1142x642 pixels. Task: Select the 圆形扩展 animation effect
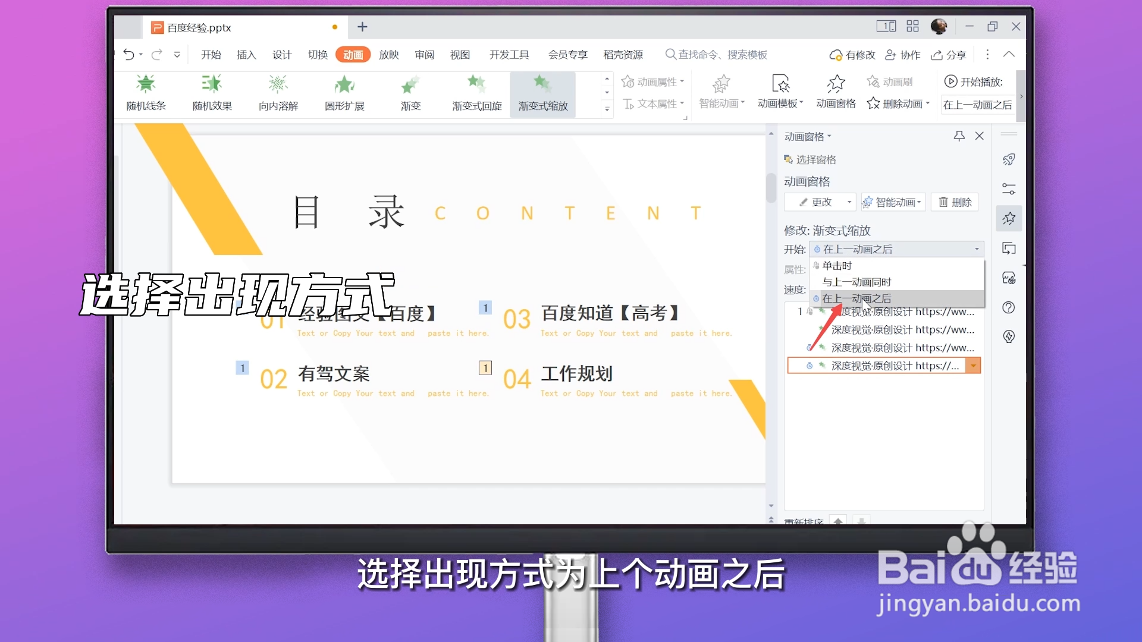[x=344, y=94]
